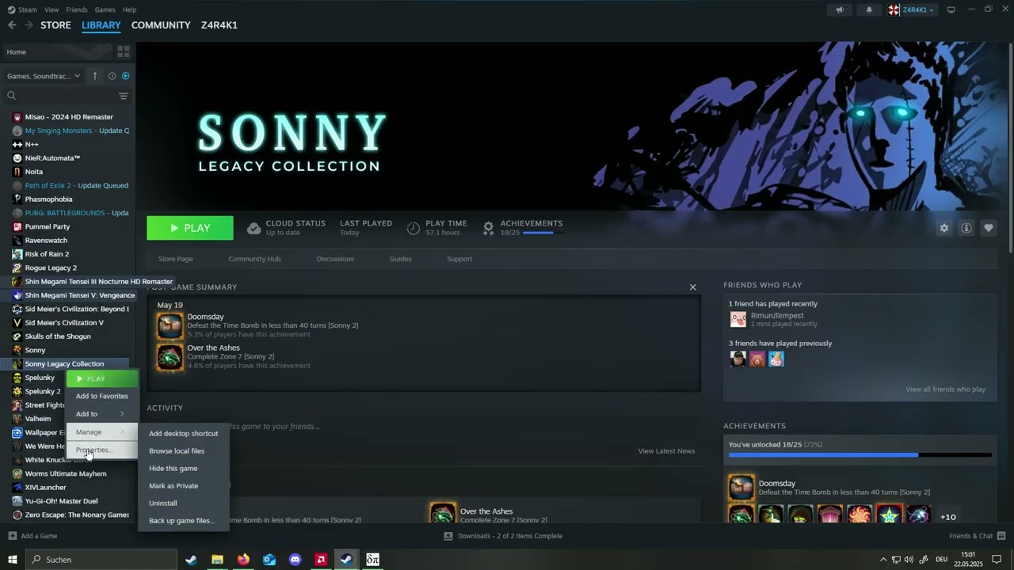Open the Steam announcements megaphone icon
This screenshot has height=570, width=1014.
coord(840,9)
